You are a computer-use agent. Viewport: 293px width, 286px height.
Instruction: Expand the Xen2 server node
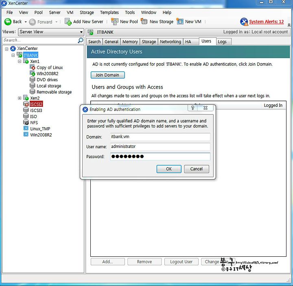(20, 98)
